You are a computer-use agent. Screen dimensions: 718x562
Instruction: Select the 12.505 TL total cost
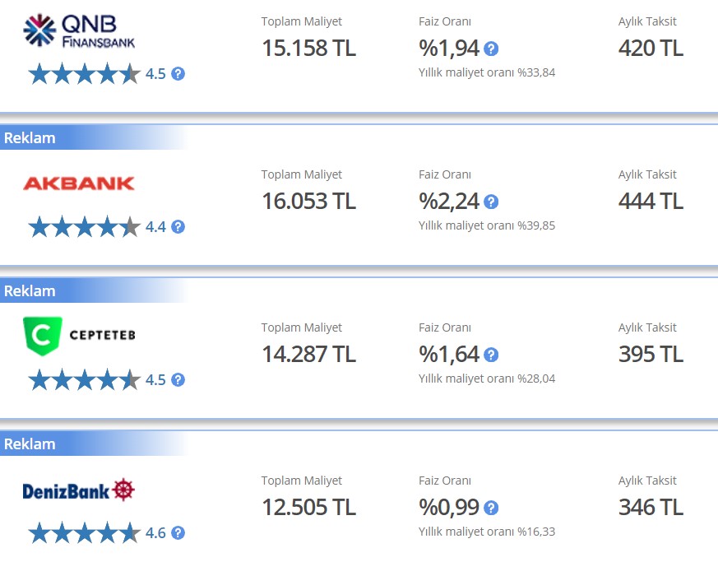308,508
